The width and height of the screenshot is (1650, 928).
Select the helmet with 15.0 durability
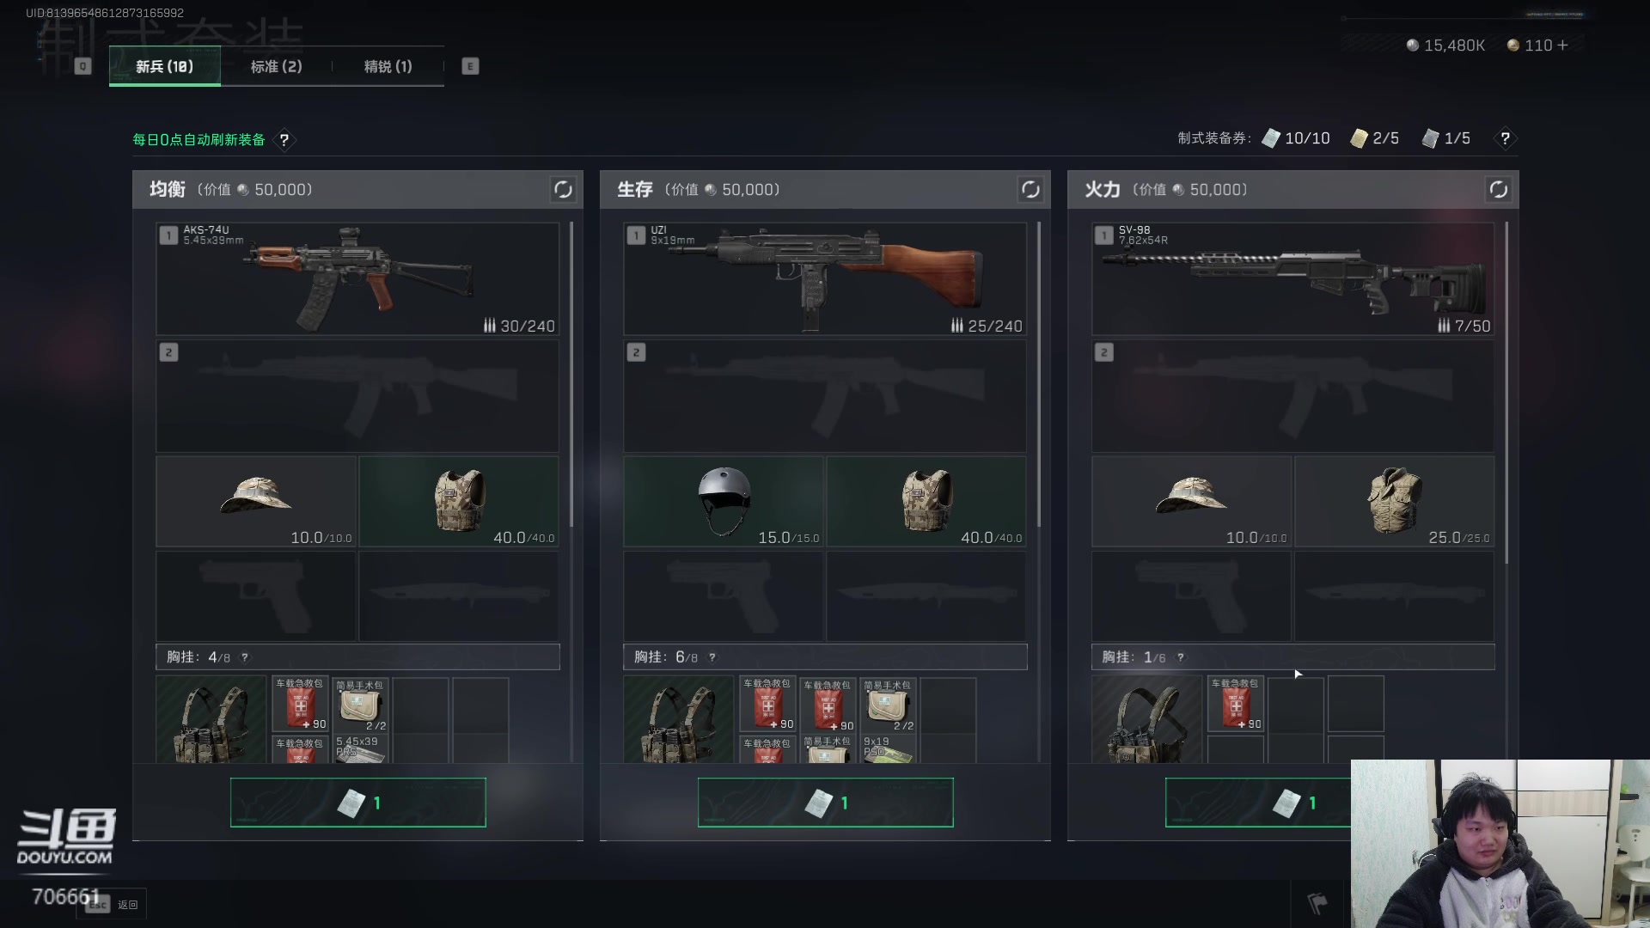(x=724, y=502)
